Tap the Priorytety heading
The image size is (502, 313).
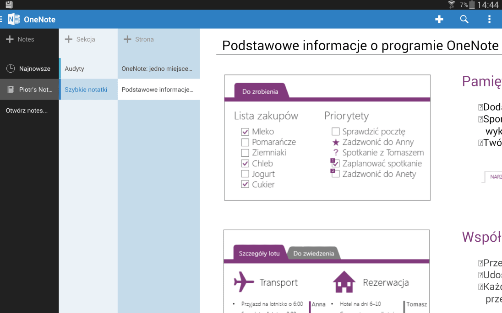coord(346,116)
